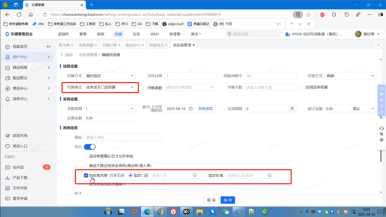
Task: Open the browser settings and more menu
Action: tap(369, 15)
